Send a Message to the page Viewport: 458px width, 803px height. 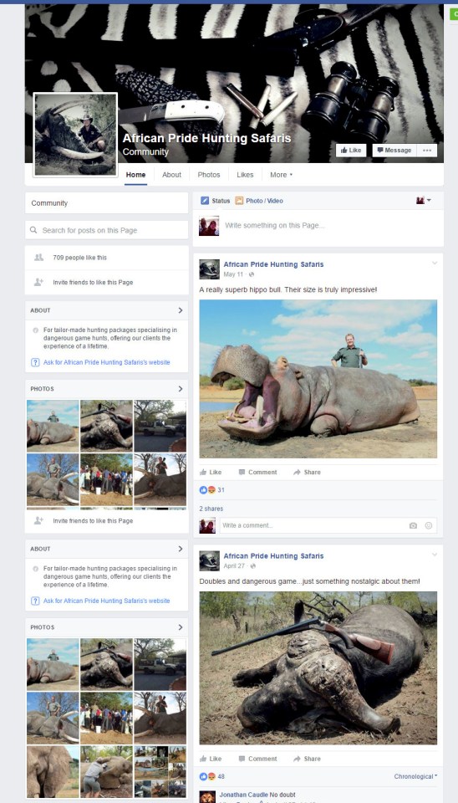(394, 150)
